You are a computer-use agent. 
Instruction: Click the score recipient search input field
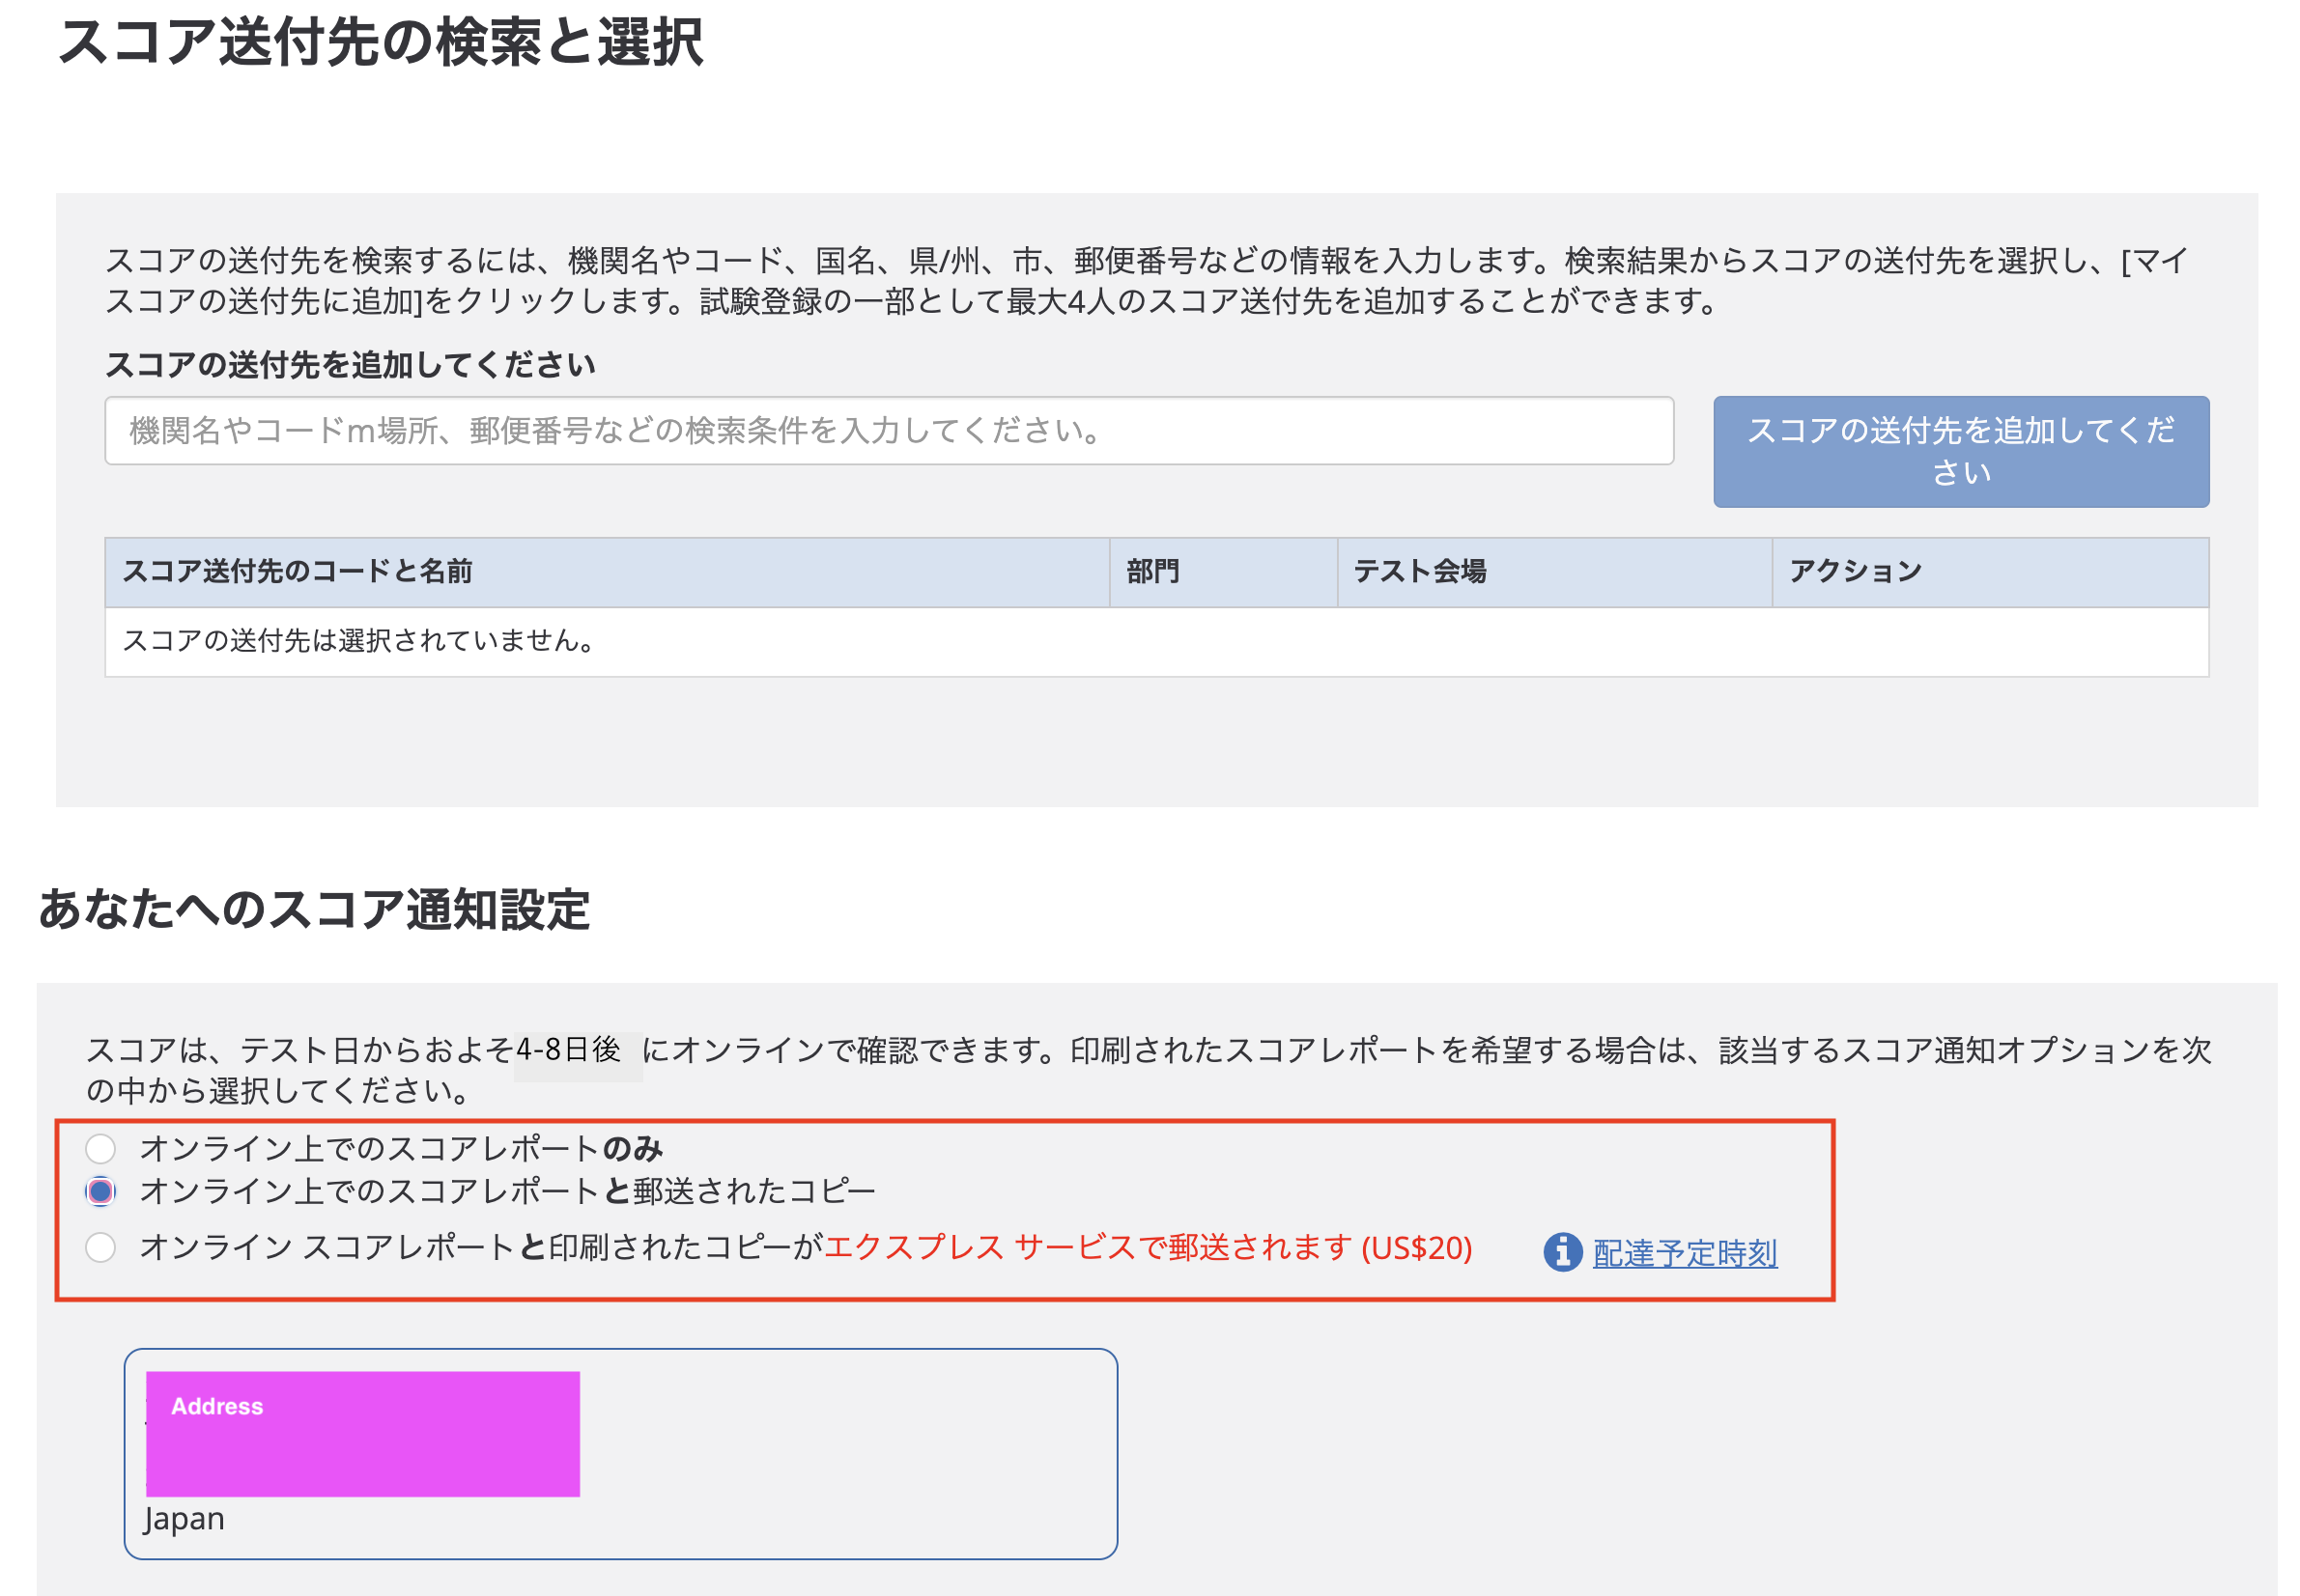[x=889, y=431]
